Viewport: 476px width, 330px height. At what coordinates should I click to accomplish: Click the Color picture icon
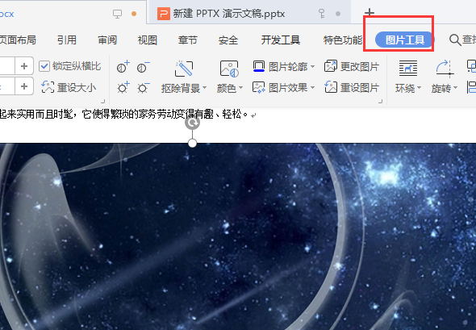(229, 69)
